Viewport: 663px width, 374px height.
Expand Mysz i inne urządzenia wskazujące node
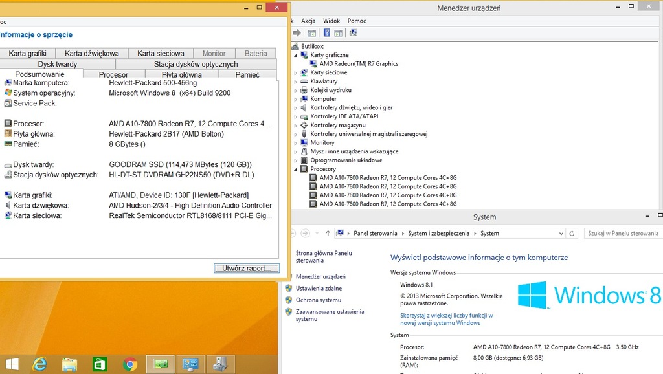coord(295,151)
